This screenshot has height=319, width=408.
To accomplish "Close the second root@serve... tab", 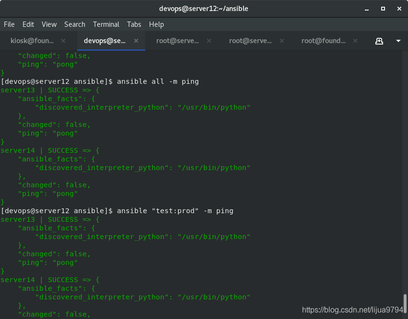I will (x=282, y=41).
